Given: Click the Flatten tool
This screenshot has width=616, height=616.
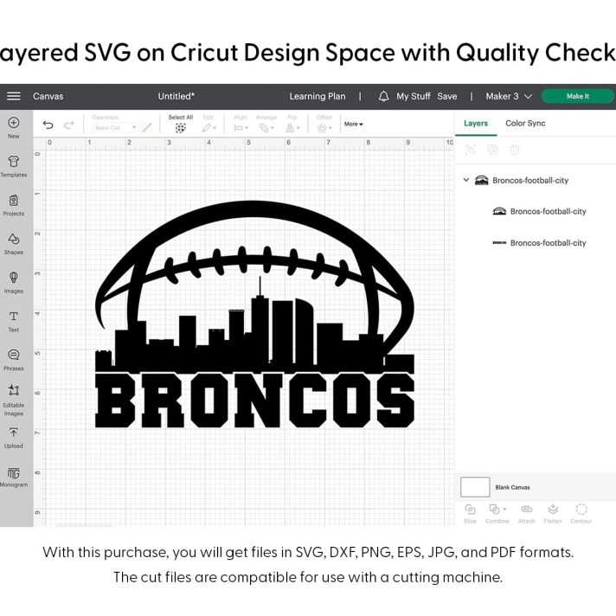Looking at the screenshot, I should (x=553, y=514).
